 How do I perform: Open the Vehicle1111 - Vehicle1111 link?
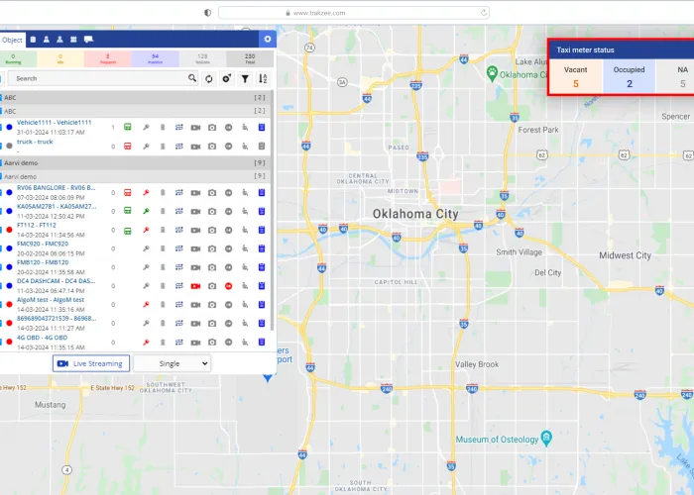[54, 122]
